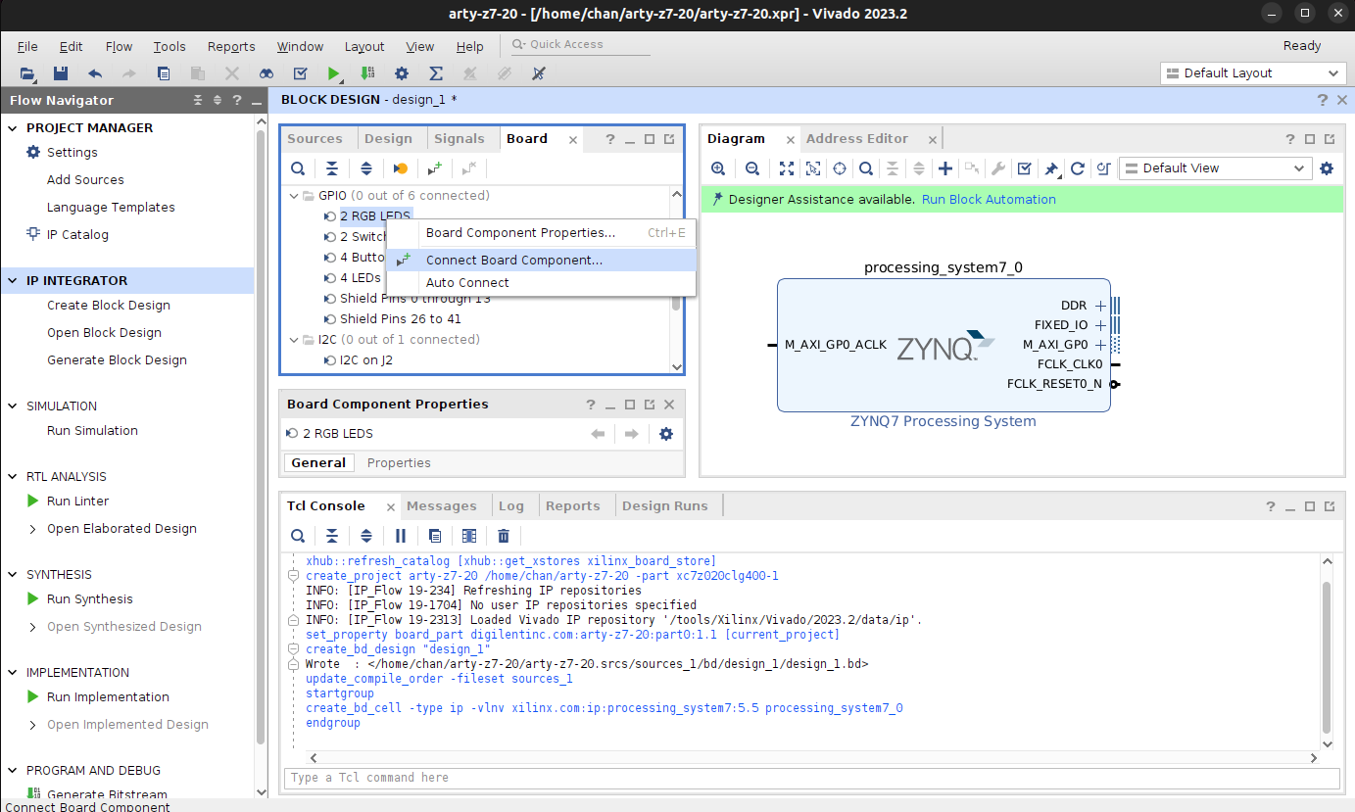Screen dimensions: 1355x812
Task: Click Zoom Fit icon in Diagram toolbar
Action: point(787,168)
